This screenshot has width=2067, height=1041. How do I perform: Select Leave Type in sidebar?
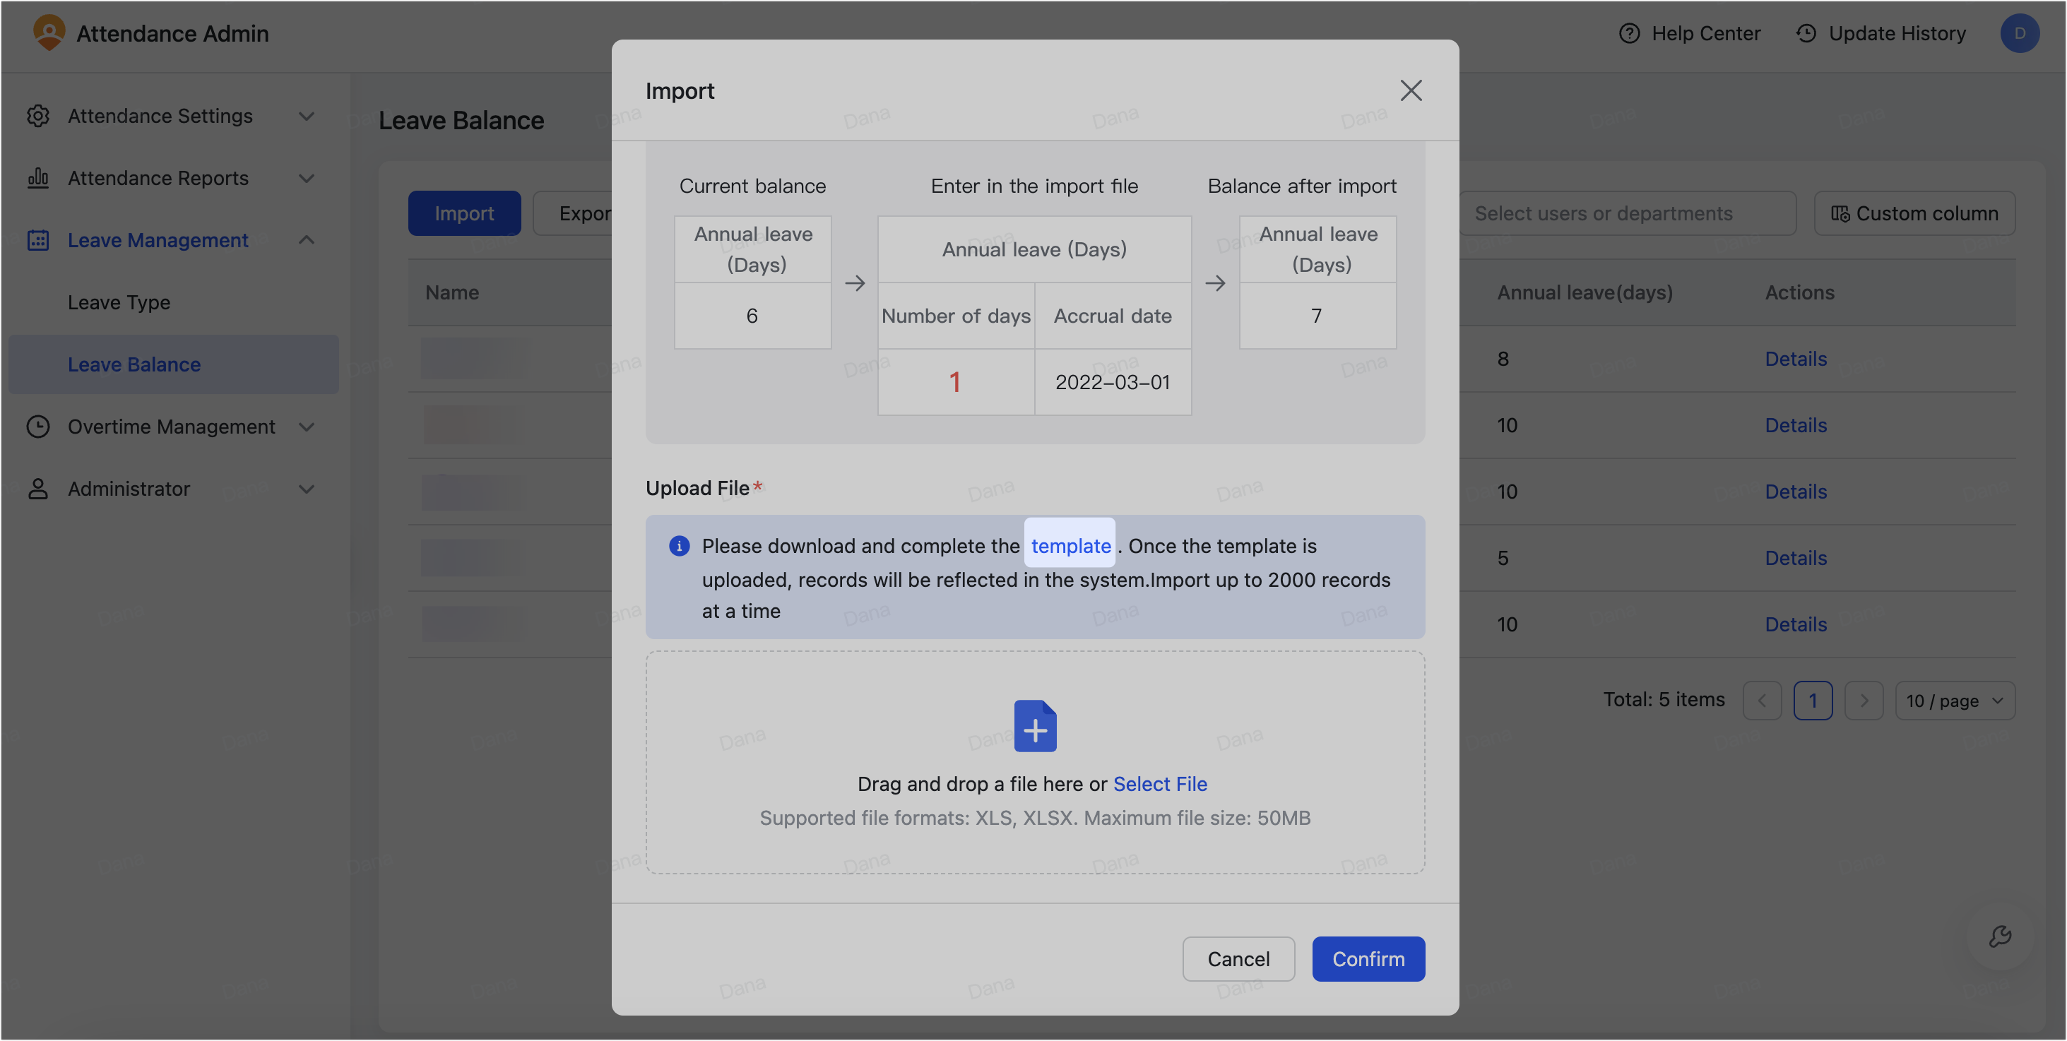click(119, 302)
